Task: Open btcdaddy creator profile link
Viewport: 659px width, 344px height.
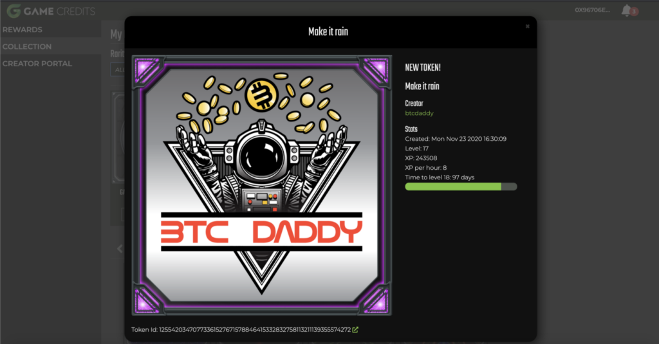Action: (419, 113)
